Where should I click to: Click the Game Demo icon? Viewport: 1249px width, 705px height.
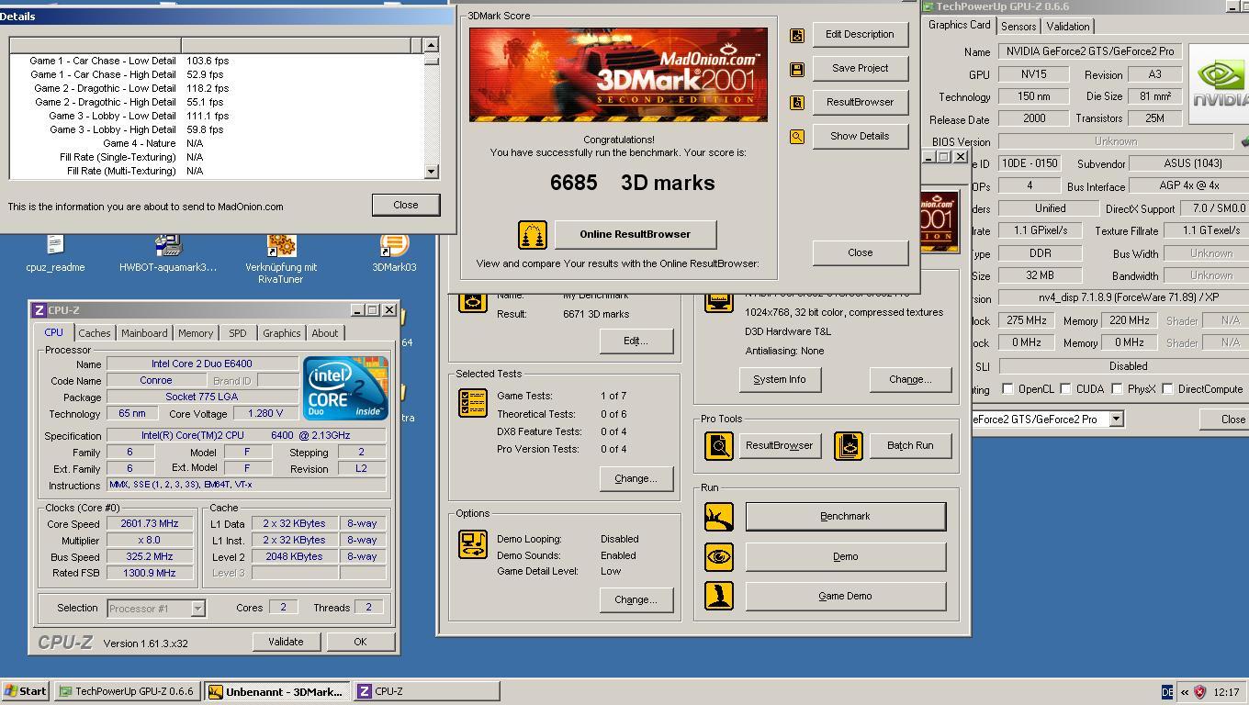pos(719,596)
